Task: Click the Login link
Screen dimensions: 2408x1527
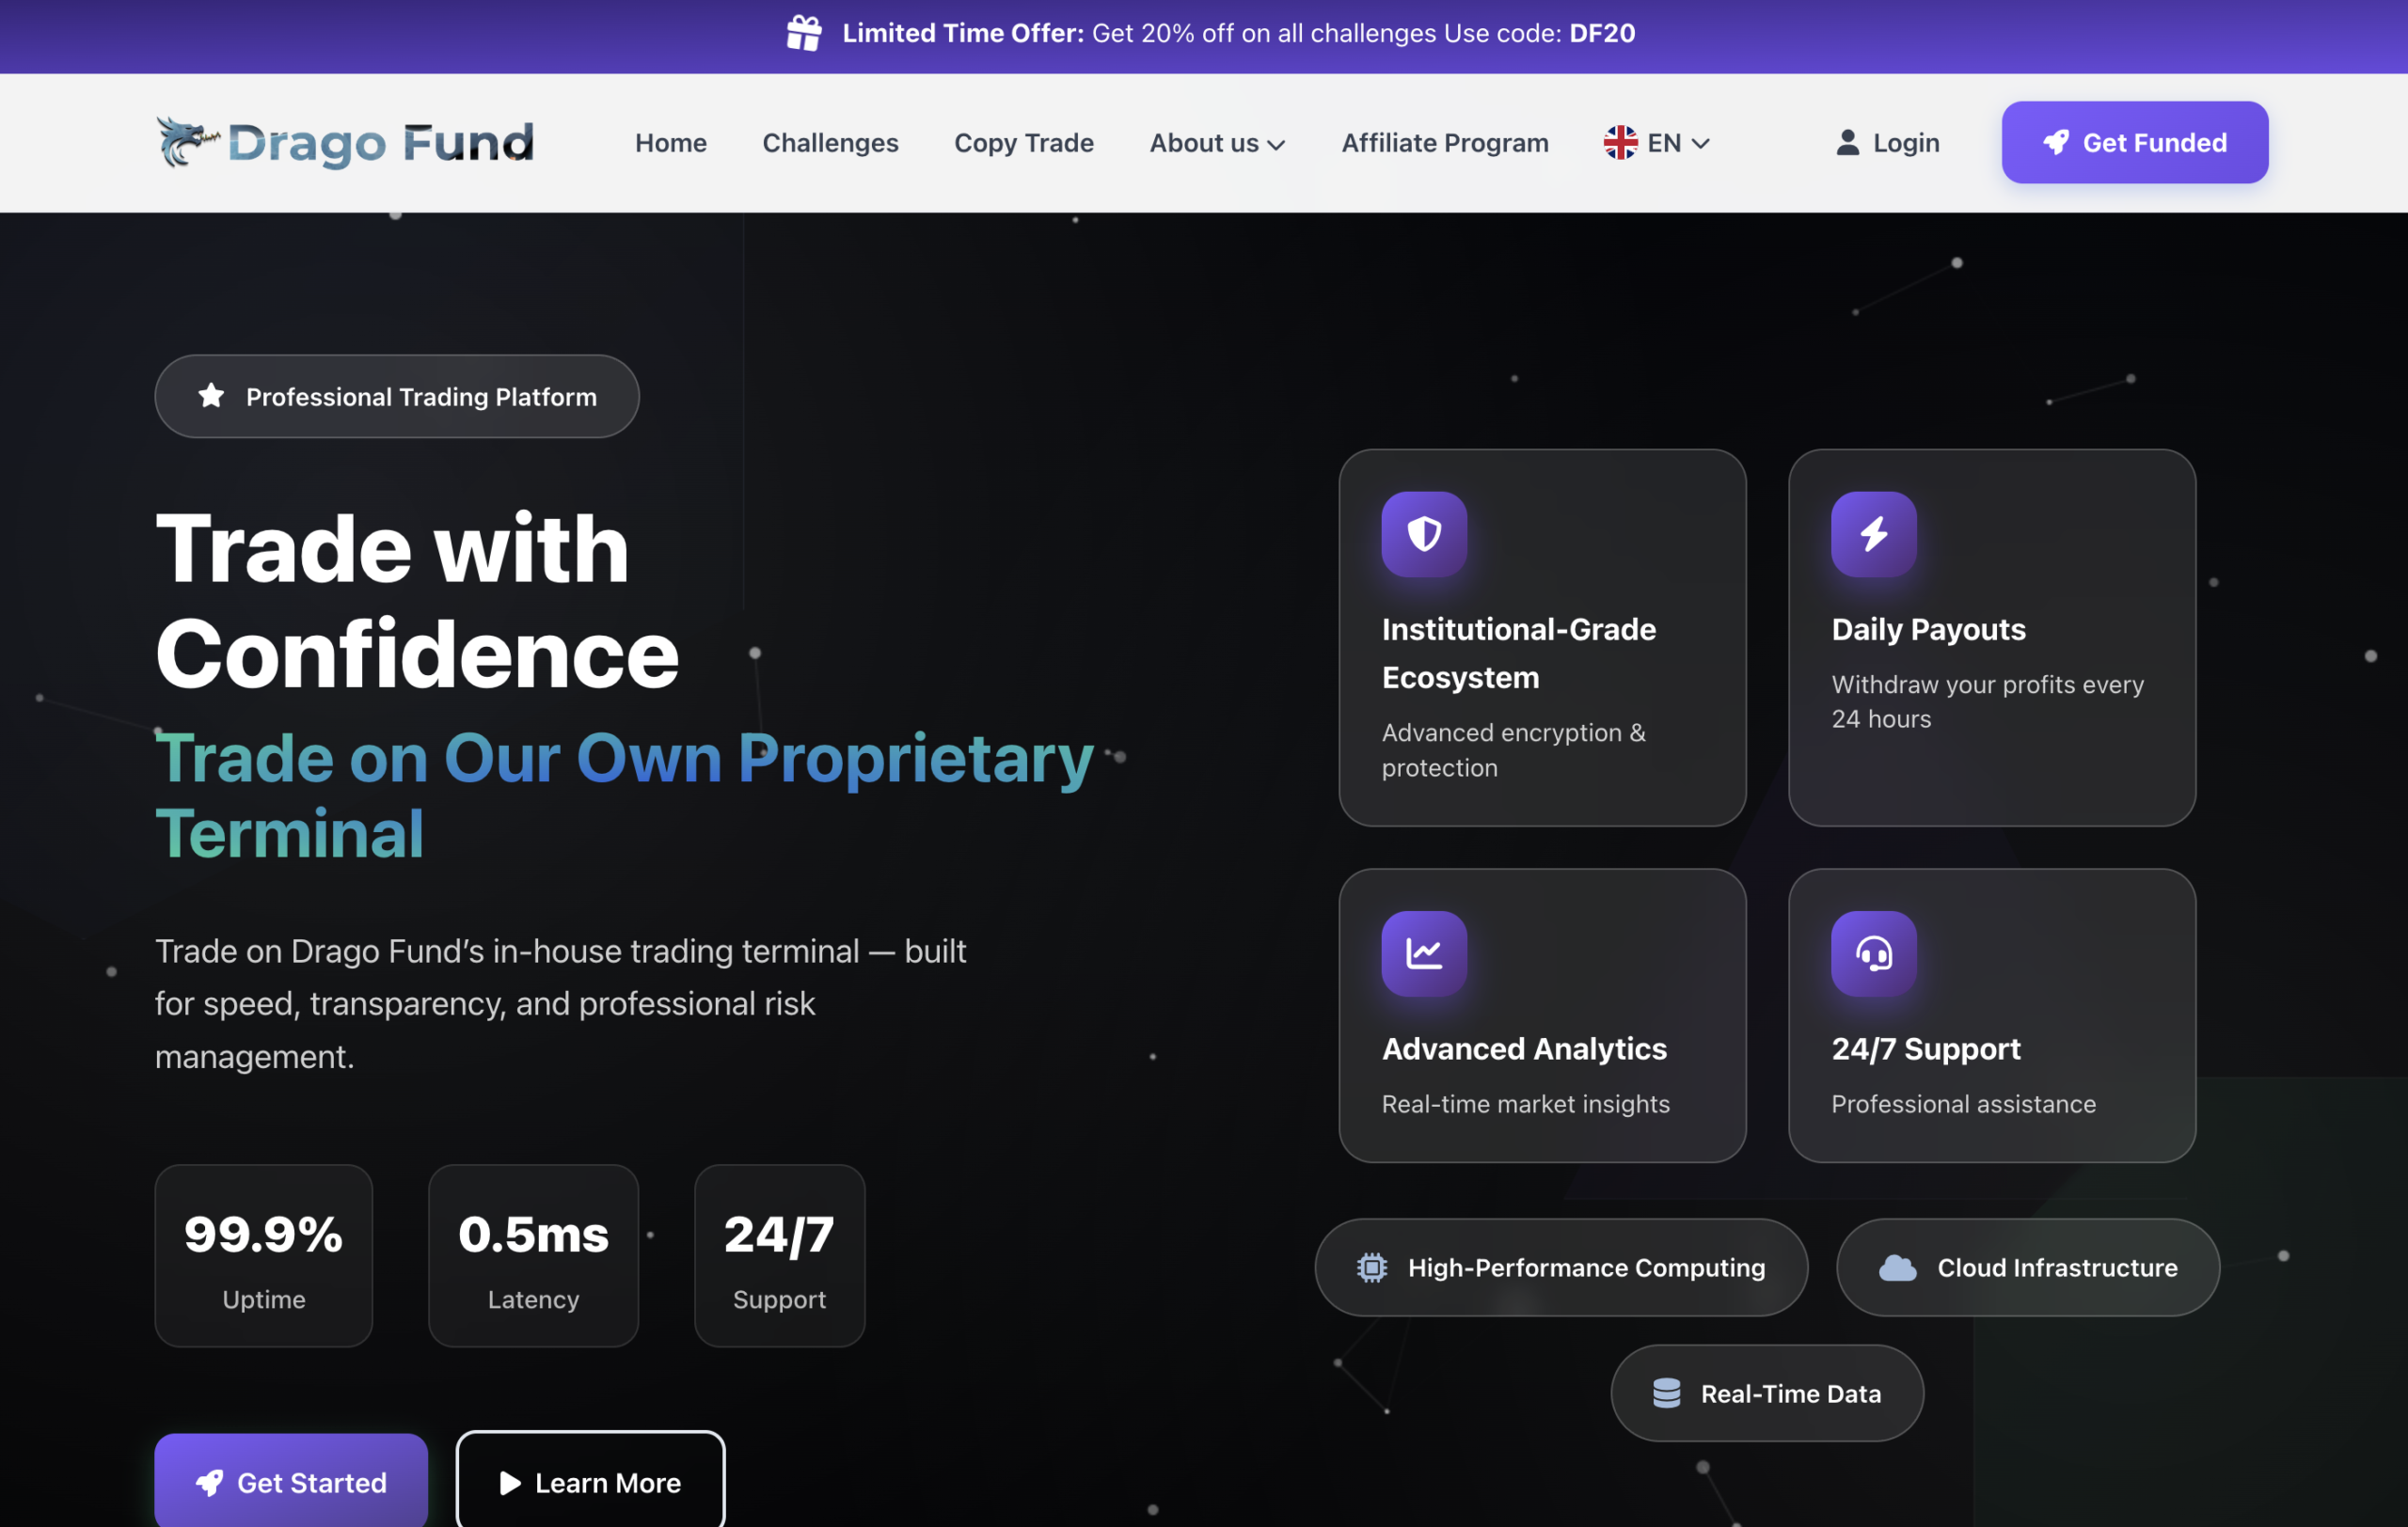Action: click(1887, 143)
